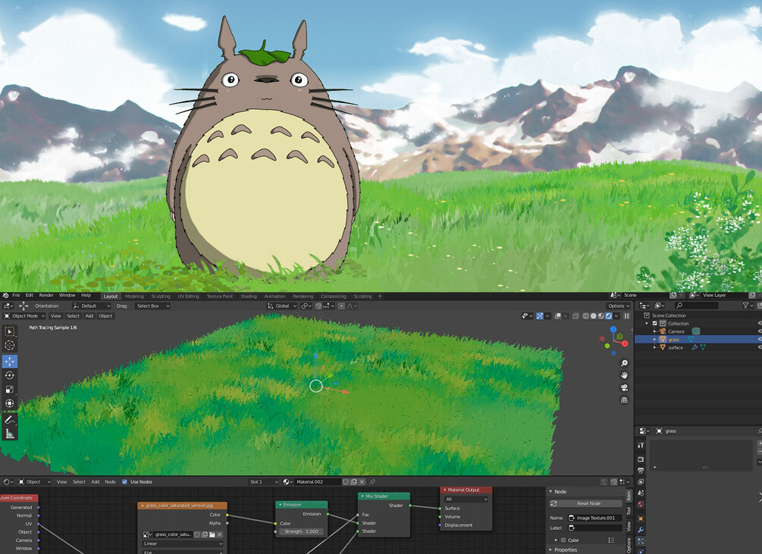Image resolution: width=762 pixels, height=554 pixels.
Task: Open the Render menu
Action: point(46,296)
